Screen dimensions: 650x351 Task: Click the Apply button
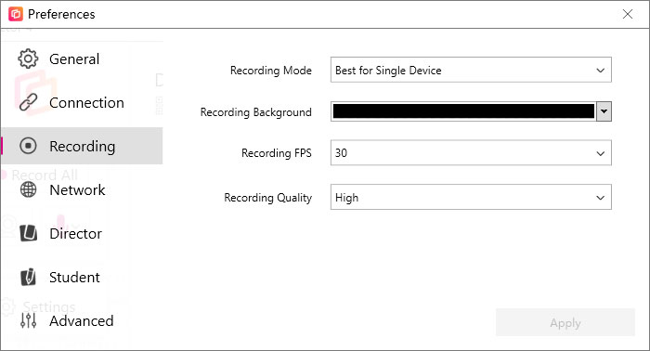(565, 322)
